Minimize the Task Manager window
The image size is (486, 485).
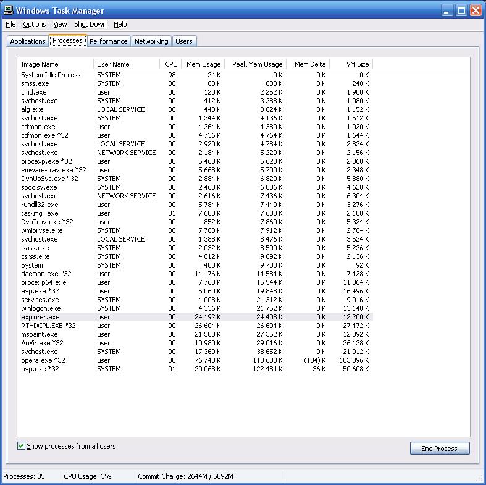point(446,11)
